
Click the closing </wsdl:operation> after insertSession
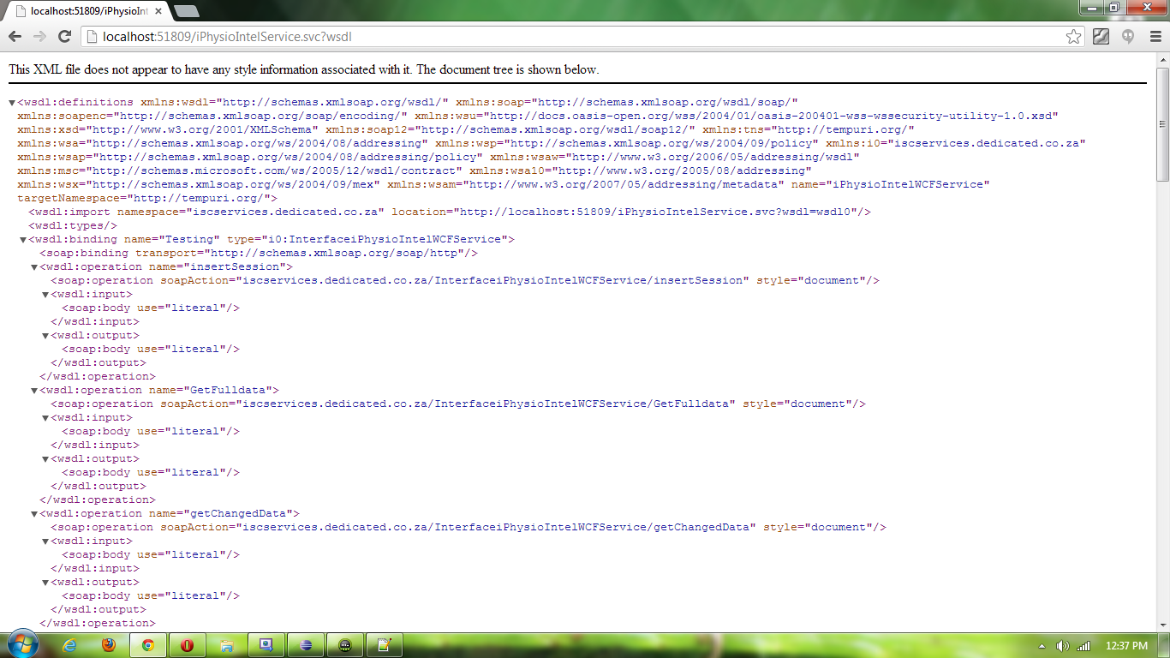click(x=98, y=376)
